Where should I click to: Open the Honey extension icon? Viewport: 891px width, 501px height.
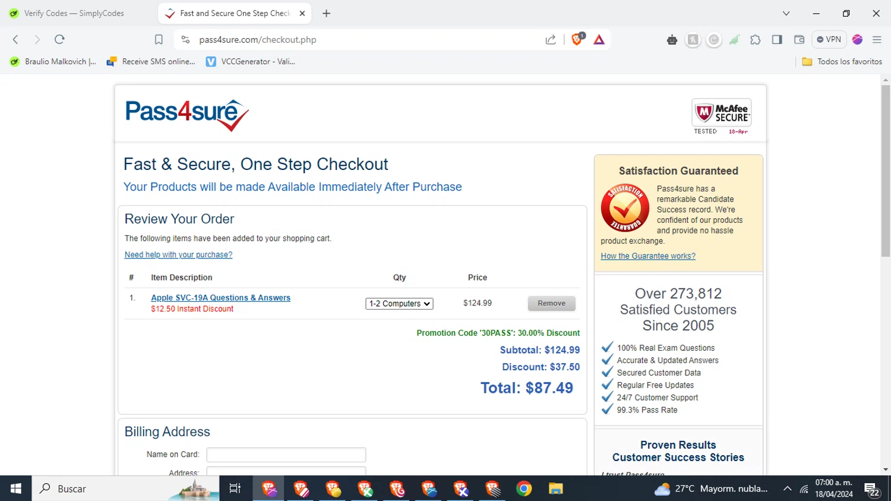click(x=693, y=40)
